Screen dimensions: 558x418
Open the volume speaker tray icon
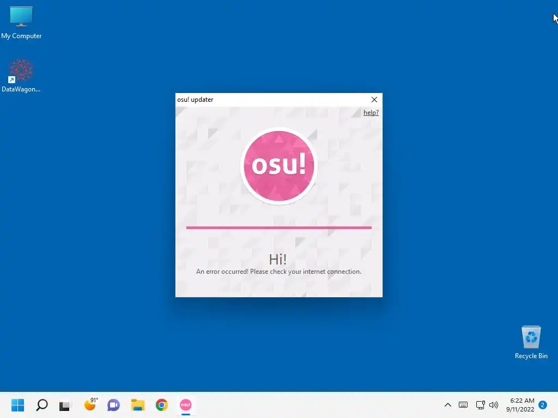[494, 405]
